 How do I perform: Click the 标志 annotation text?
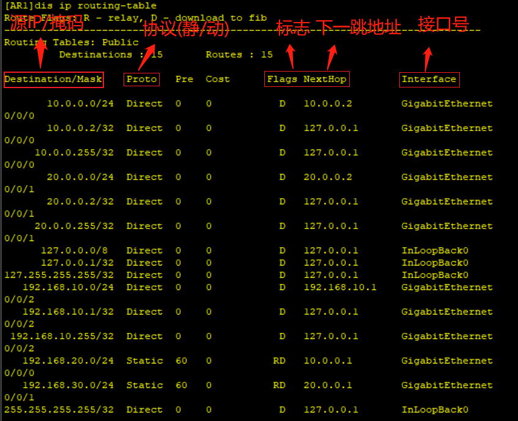pyautogui.click(x=294, y=27)
